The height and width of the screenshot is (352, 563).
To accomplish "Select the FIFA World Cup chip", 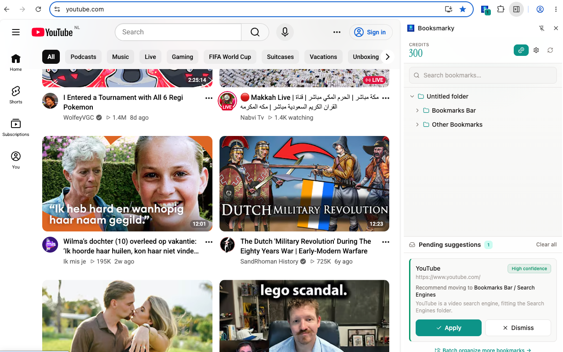I will 230,57.
